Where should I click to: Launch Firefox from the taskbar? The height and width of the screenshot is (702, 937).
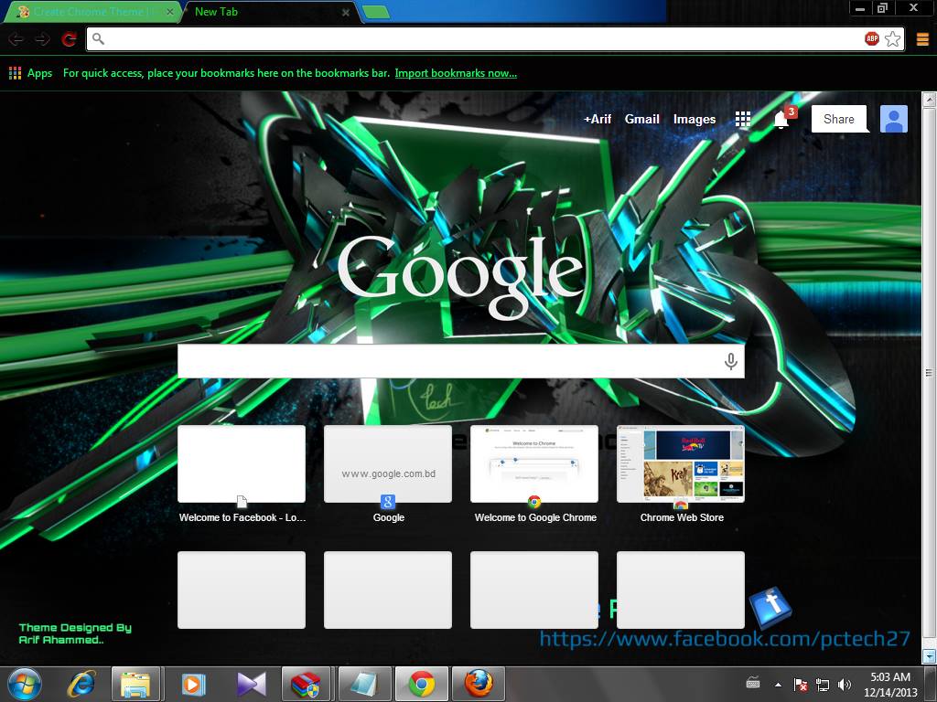(x=479, y=684)
